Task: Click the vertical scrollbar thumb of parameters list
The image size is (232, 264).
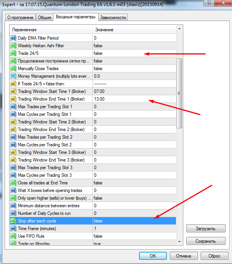Action: click(179, 93)
